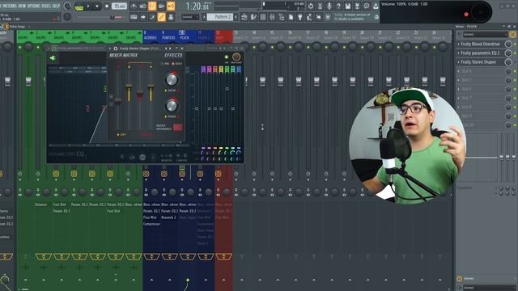Open Fruity Blood Overdrive slot menu arrow
Screen dimensions: 518x291
tap(459, 44)
